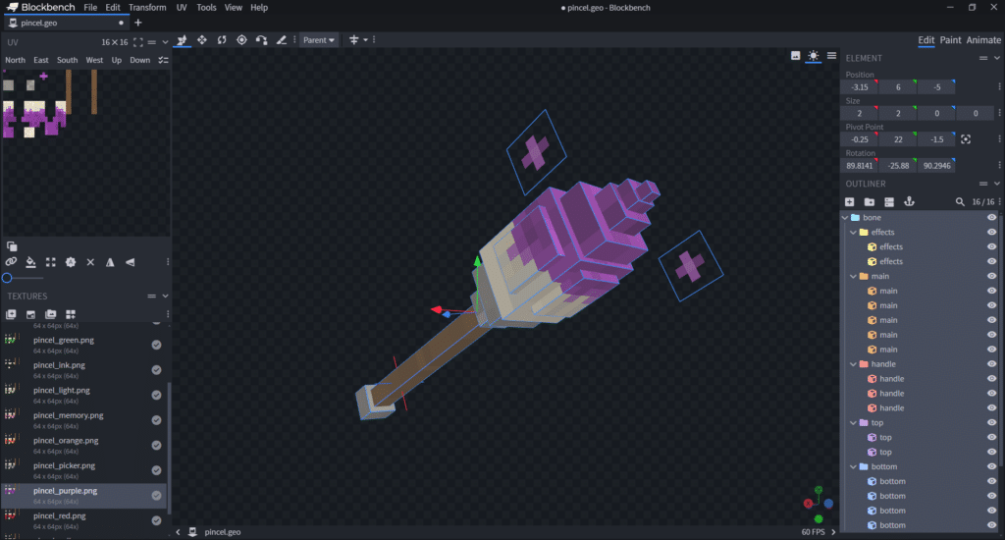Collapse the TEXTURES panel chevron
The height and width of the screenshot is (540, 1005).
(x=165, y=297)
